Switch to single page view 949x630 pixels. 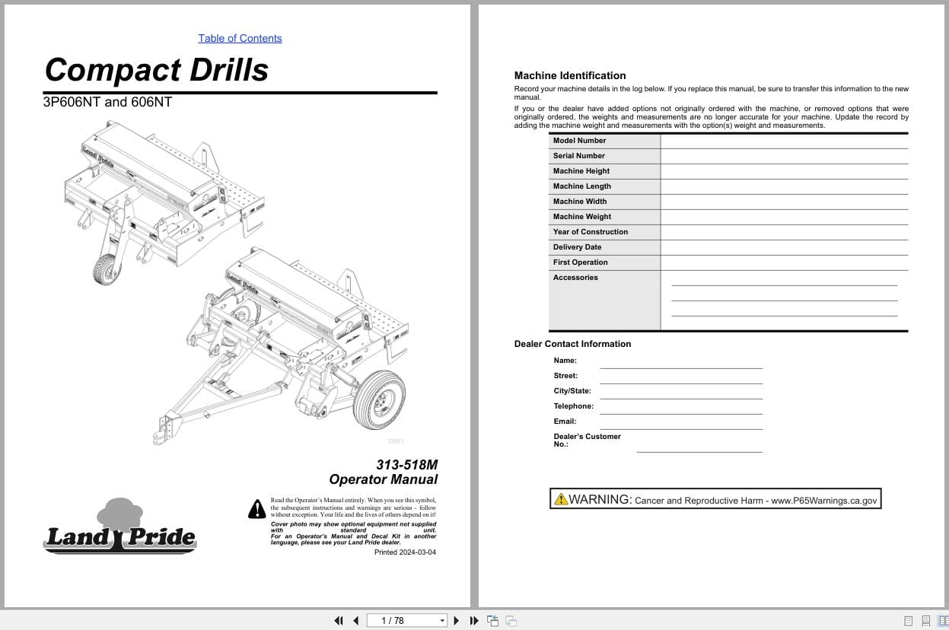pos(908,621)
